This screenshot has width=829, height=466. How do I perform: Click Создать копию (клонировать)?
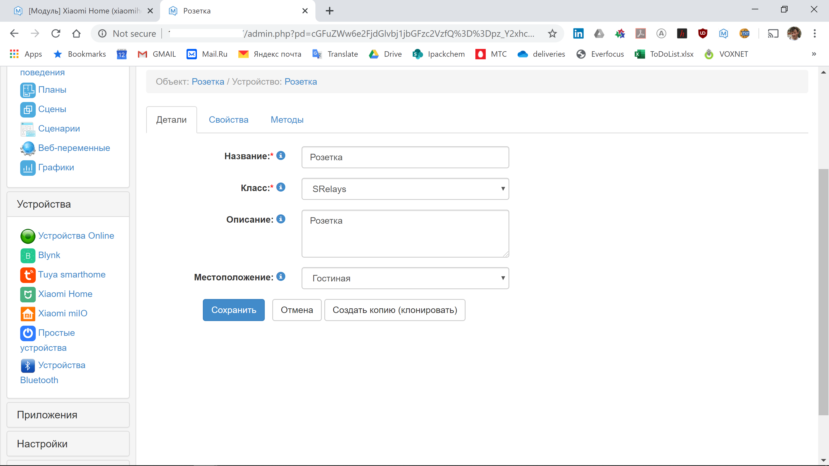(x=395, y=310)
